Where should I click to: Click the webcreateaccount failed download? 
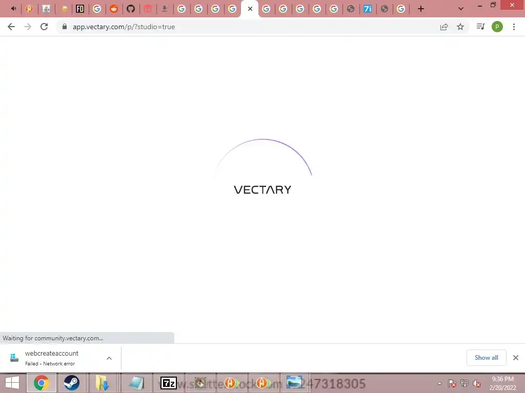52,358
